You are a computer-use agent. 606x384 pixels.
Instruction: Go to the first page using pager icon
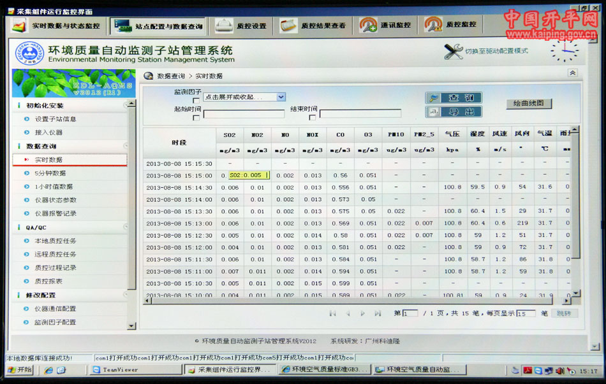tap(332, 313)
